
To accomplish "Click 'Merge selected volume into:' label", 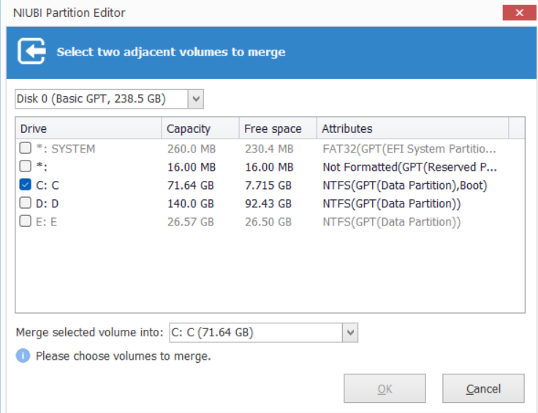I will tap(90, 332).
